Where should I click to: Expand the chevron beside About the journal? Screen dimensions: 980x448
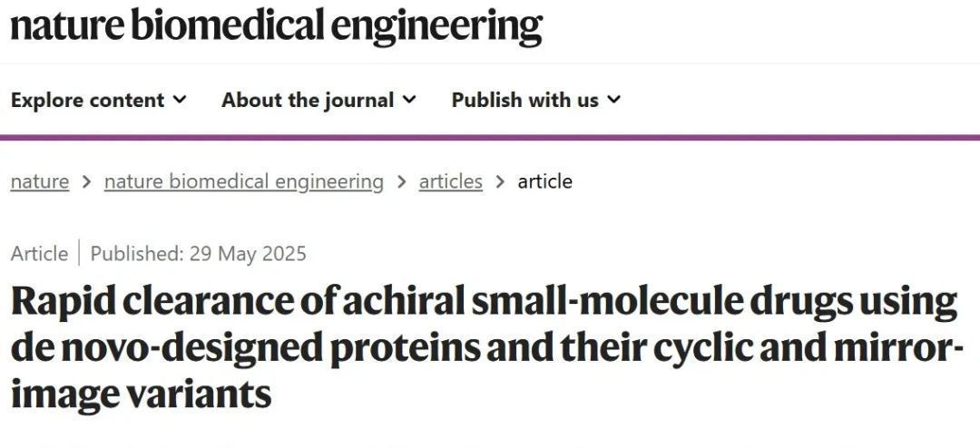[409, 100]
